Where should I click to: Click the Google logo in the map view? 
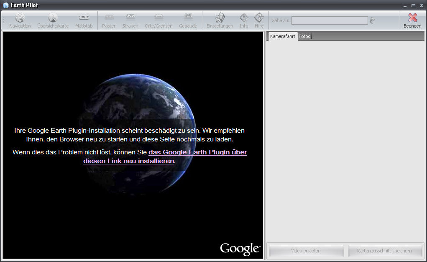[240, 249]
